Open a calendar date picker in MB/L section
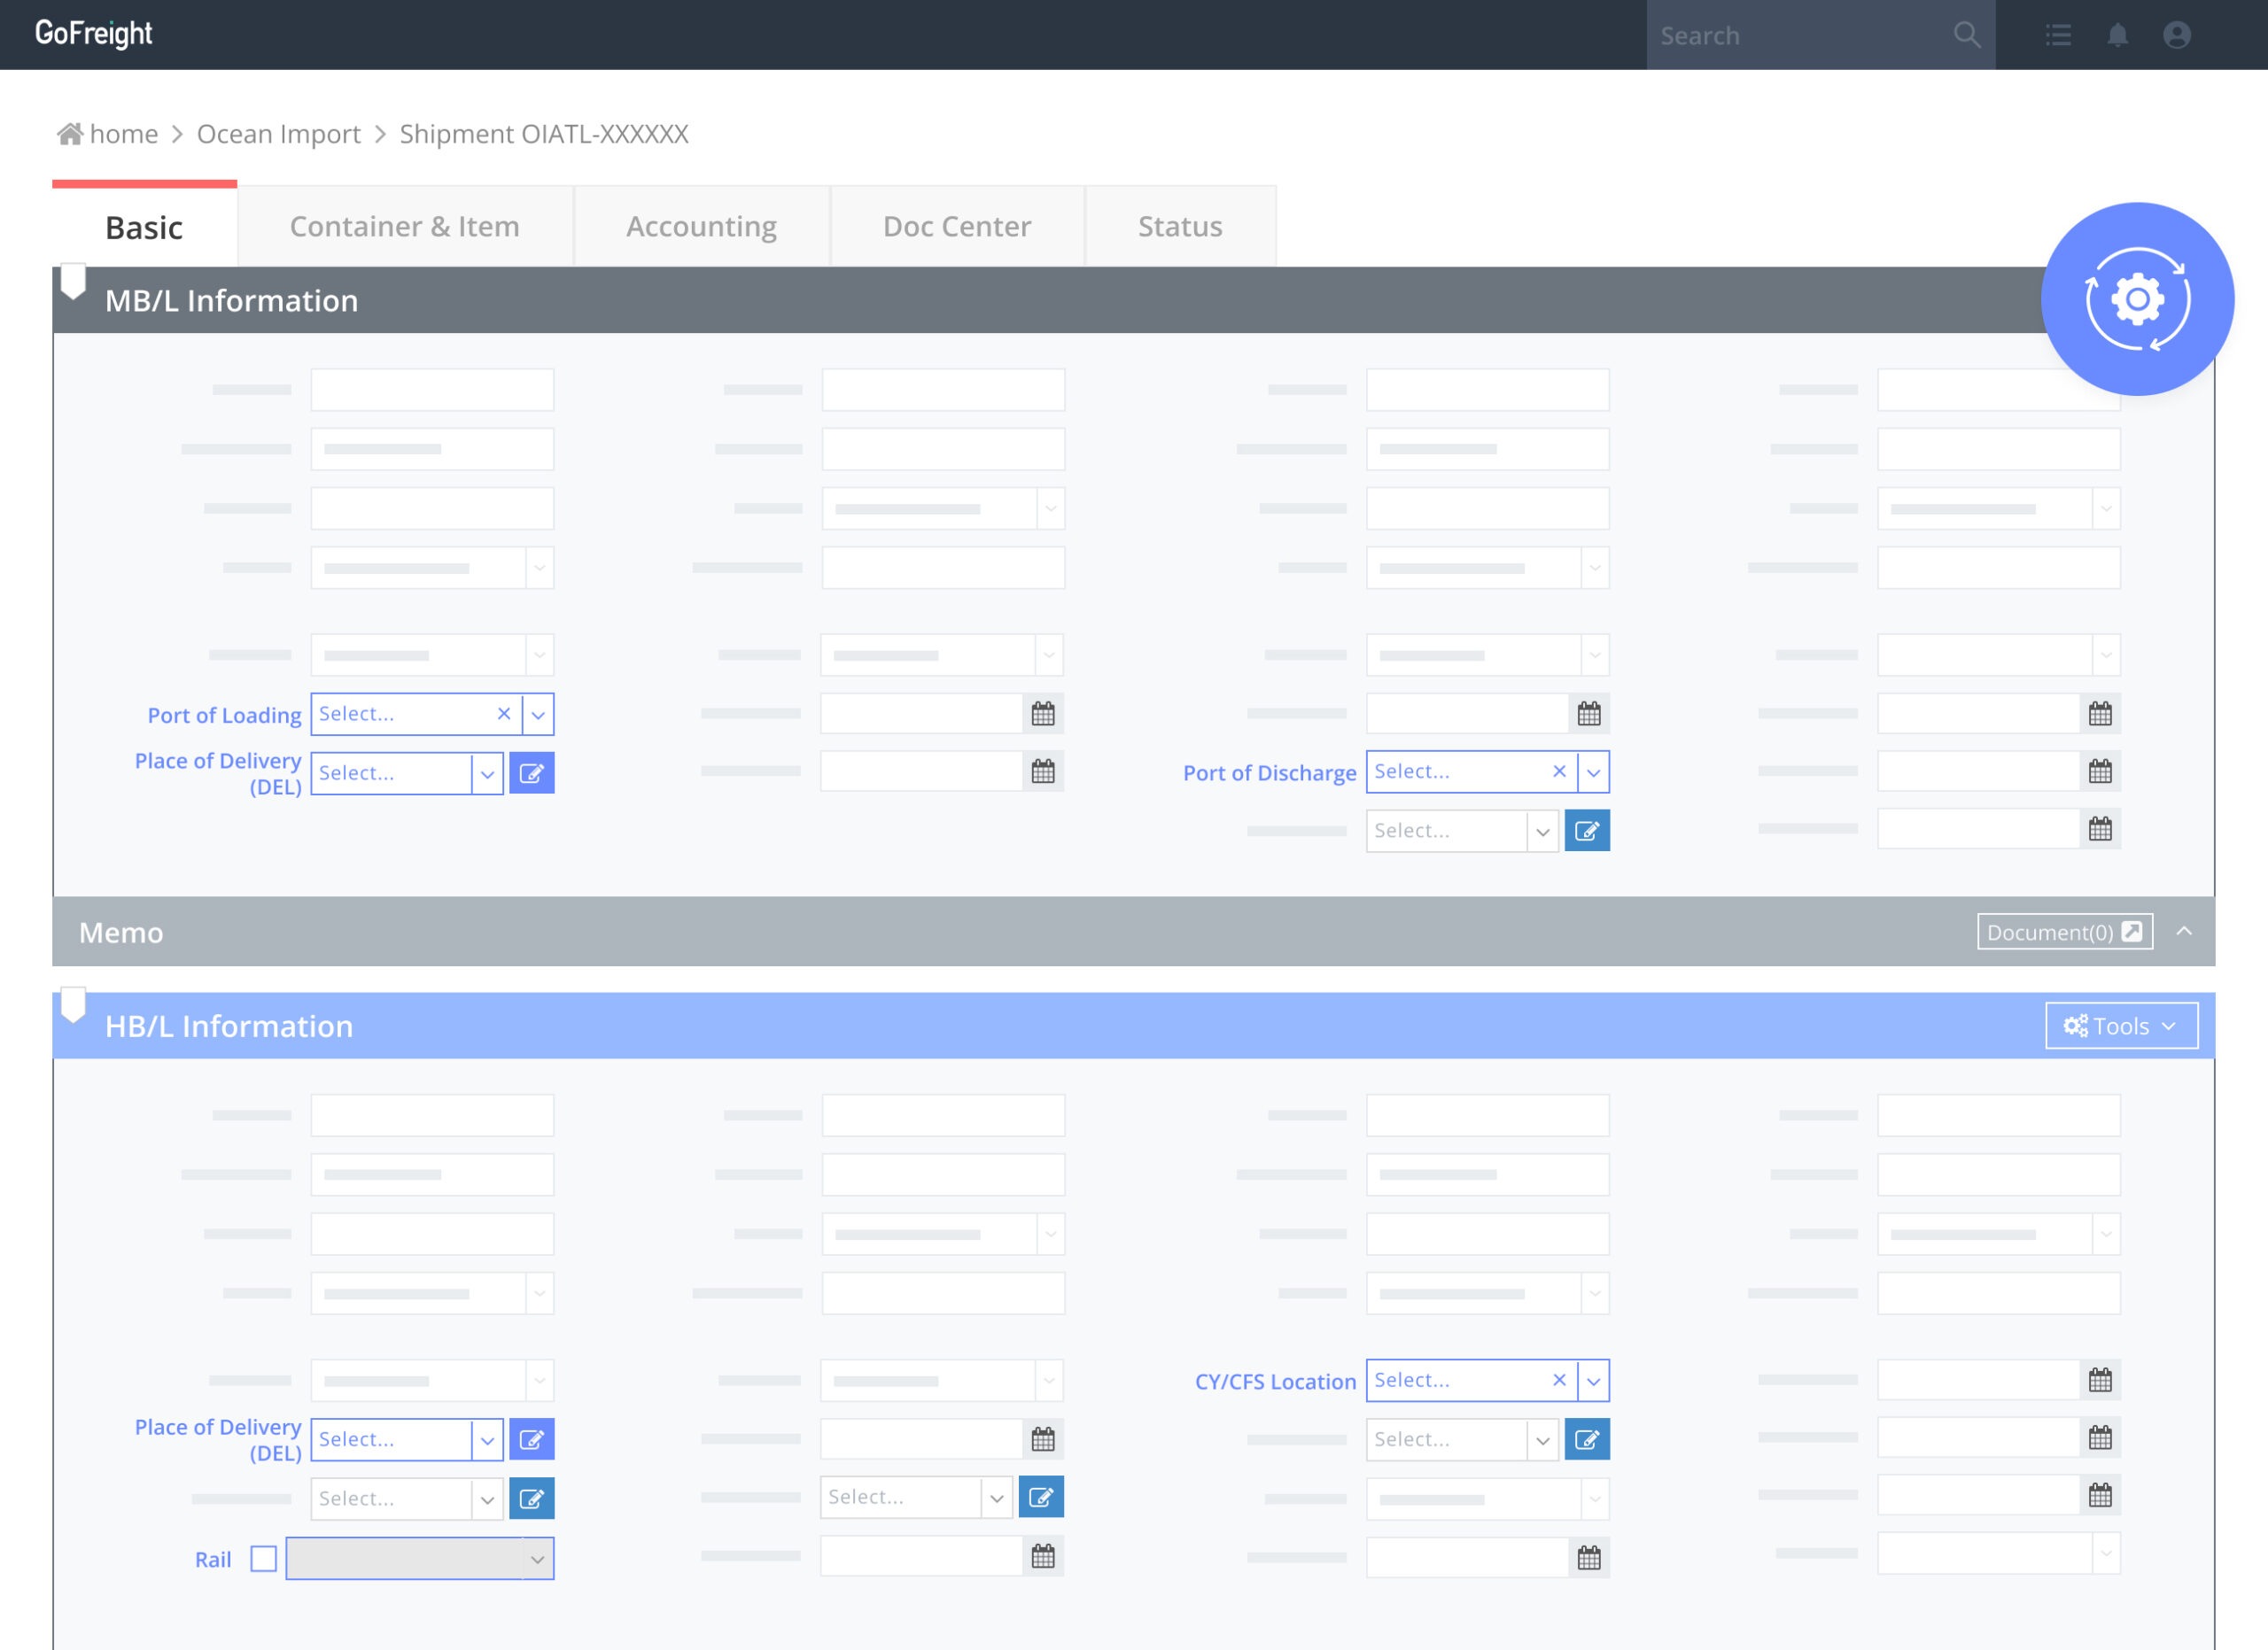The height and width of the screenshot is (1650, 2268). 1042,713
